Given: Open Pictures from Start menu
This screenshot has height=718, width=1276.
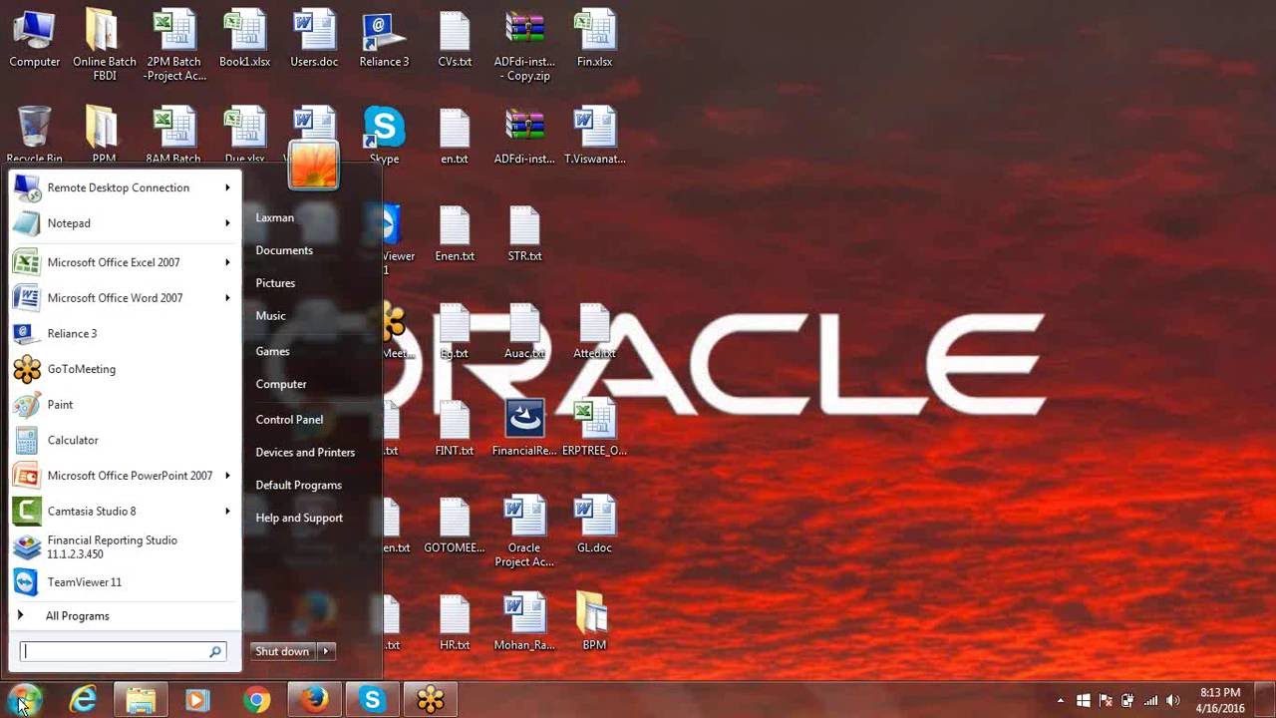Looking at the screenshot, I should pos(275,283).
